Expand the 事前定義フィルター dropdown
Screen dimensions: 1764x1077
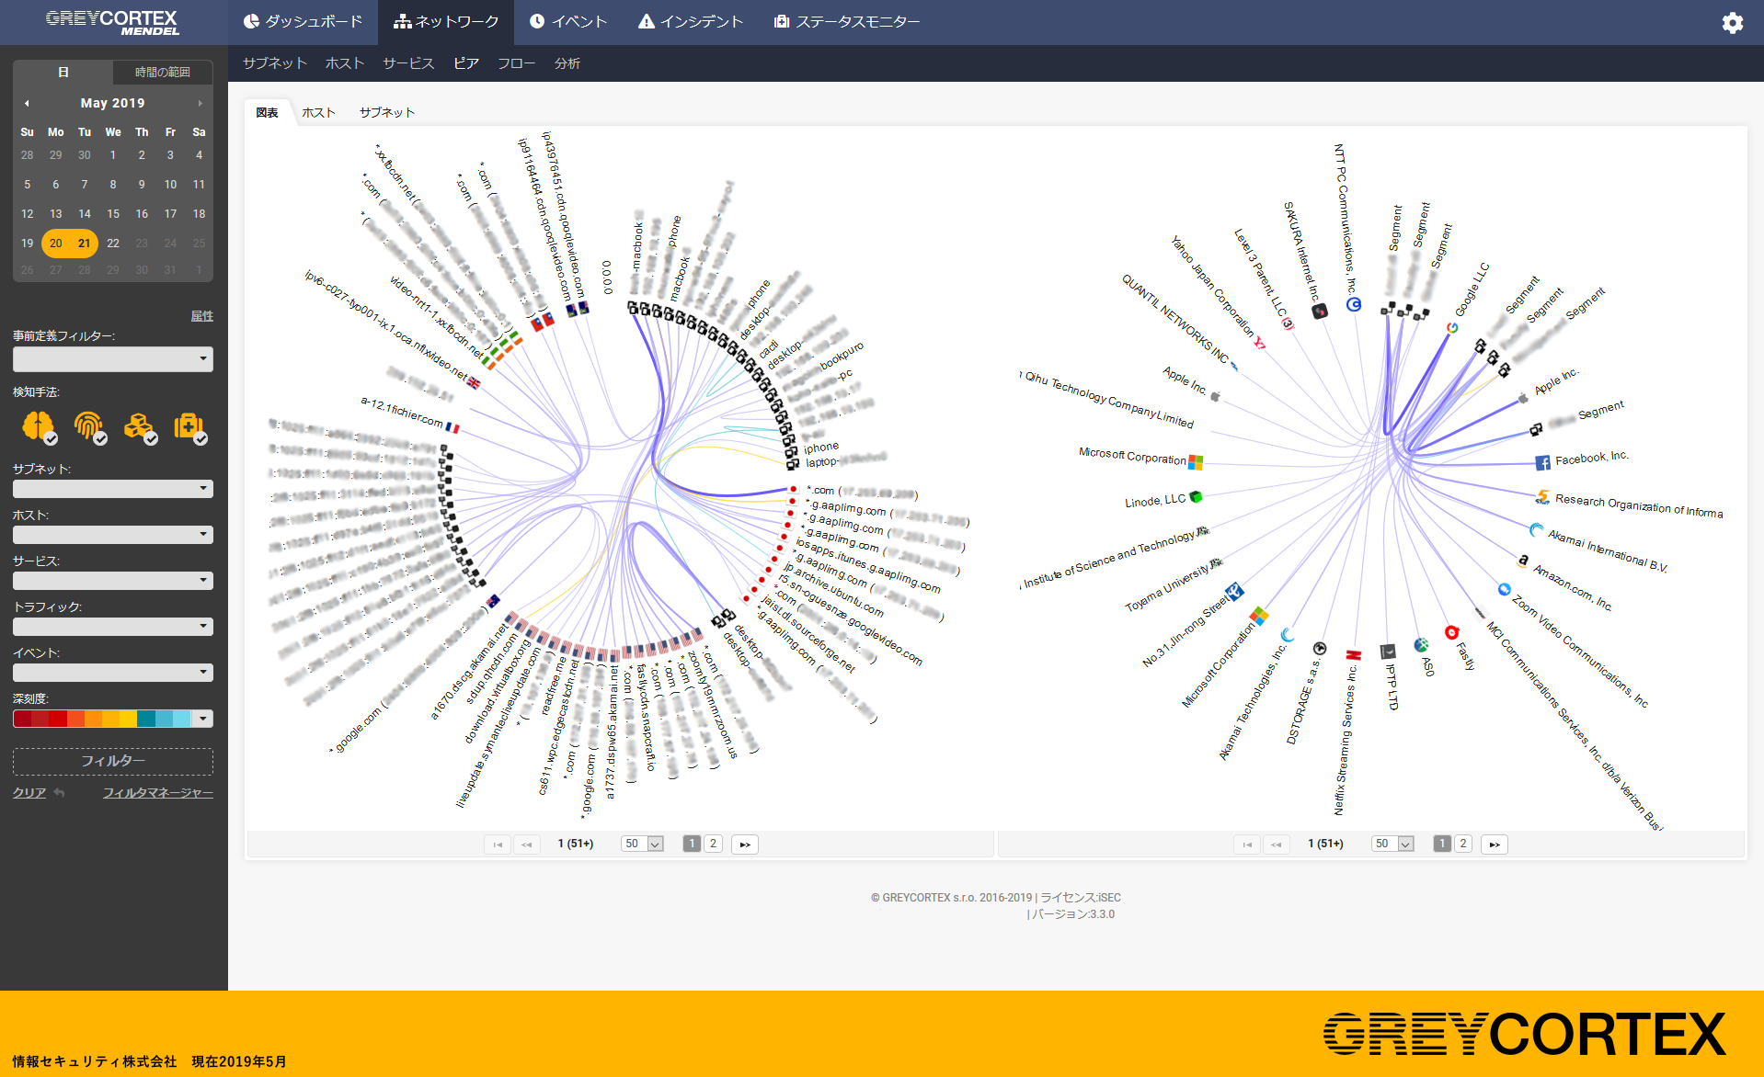113,358
